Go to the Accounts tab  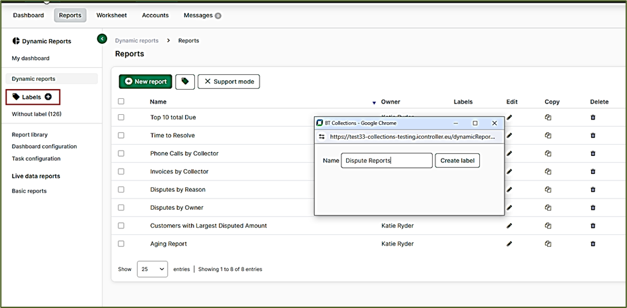[155, 15]
